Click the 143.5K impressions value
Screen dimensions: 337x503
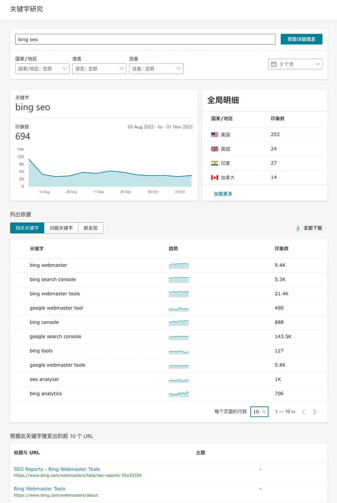283,336
